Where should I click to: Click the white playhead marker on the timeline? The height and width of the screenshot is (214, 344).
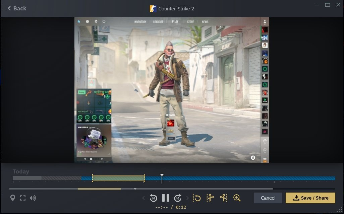(x=162, y=179)
